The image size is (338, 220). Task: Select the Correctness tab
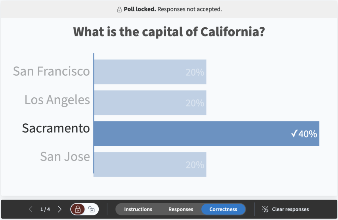pyautogui.click(x=223, y=209)
